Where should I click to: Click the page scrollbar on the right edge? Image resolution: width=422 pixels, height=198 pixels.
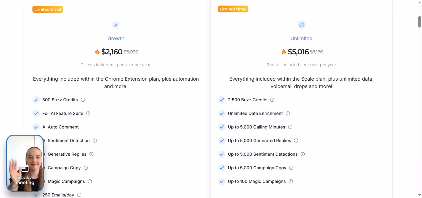420,22
